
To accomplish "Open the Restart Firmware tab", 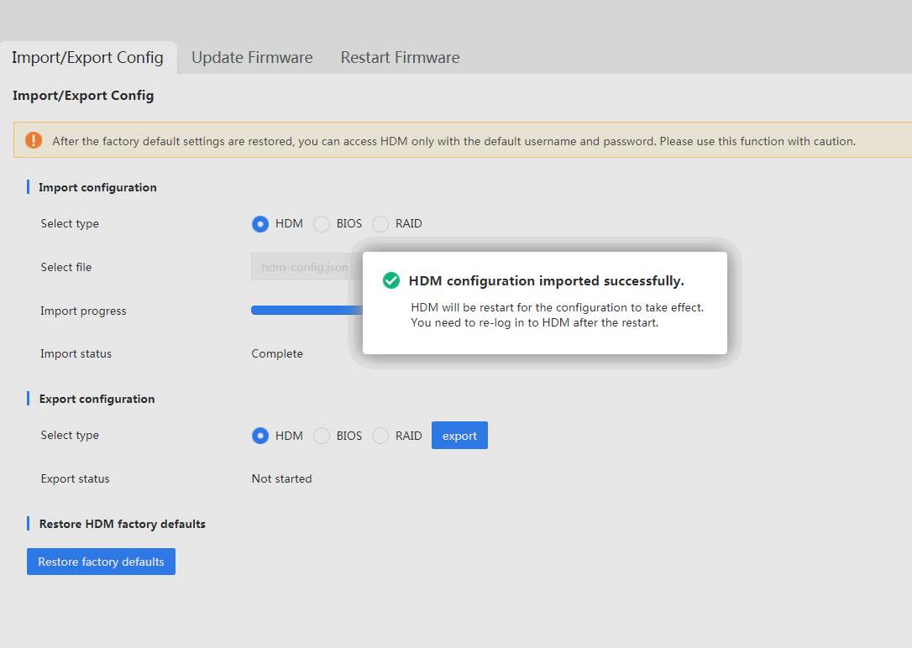I will point(401,58).
